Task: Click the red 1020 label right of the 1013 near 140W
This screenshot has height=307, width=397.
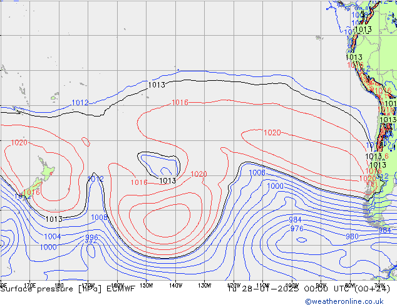Action: coord(198,174)
